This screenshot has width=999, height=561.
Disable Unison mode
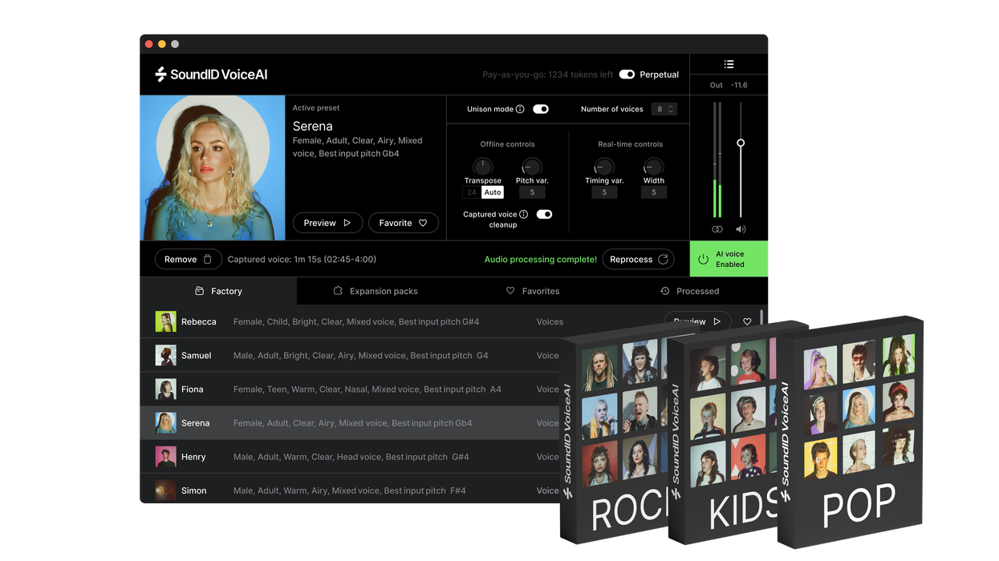pyautogui.click(x=541, y=109)
